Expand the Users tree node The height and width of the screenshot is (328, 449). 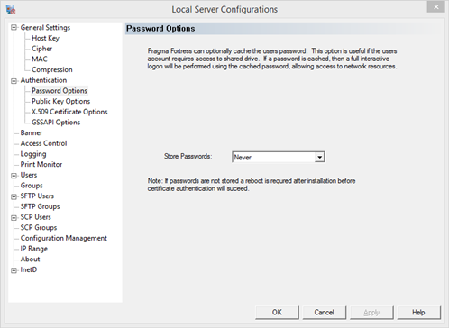pyautogui.click(x=14, y=176)
